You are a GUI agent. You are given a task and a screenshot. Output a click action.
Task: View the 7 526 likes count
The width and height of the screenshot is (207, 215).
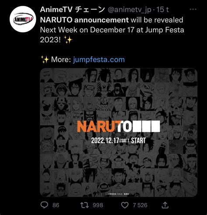pyautogui.click(x=140, y=205)
